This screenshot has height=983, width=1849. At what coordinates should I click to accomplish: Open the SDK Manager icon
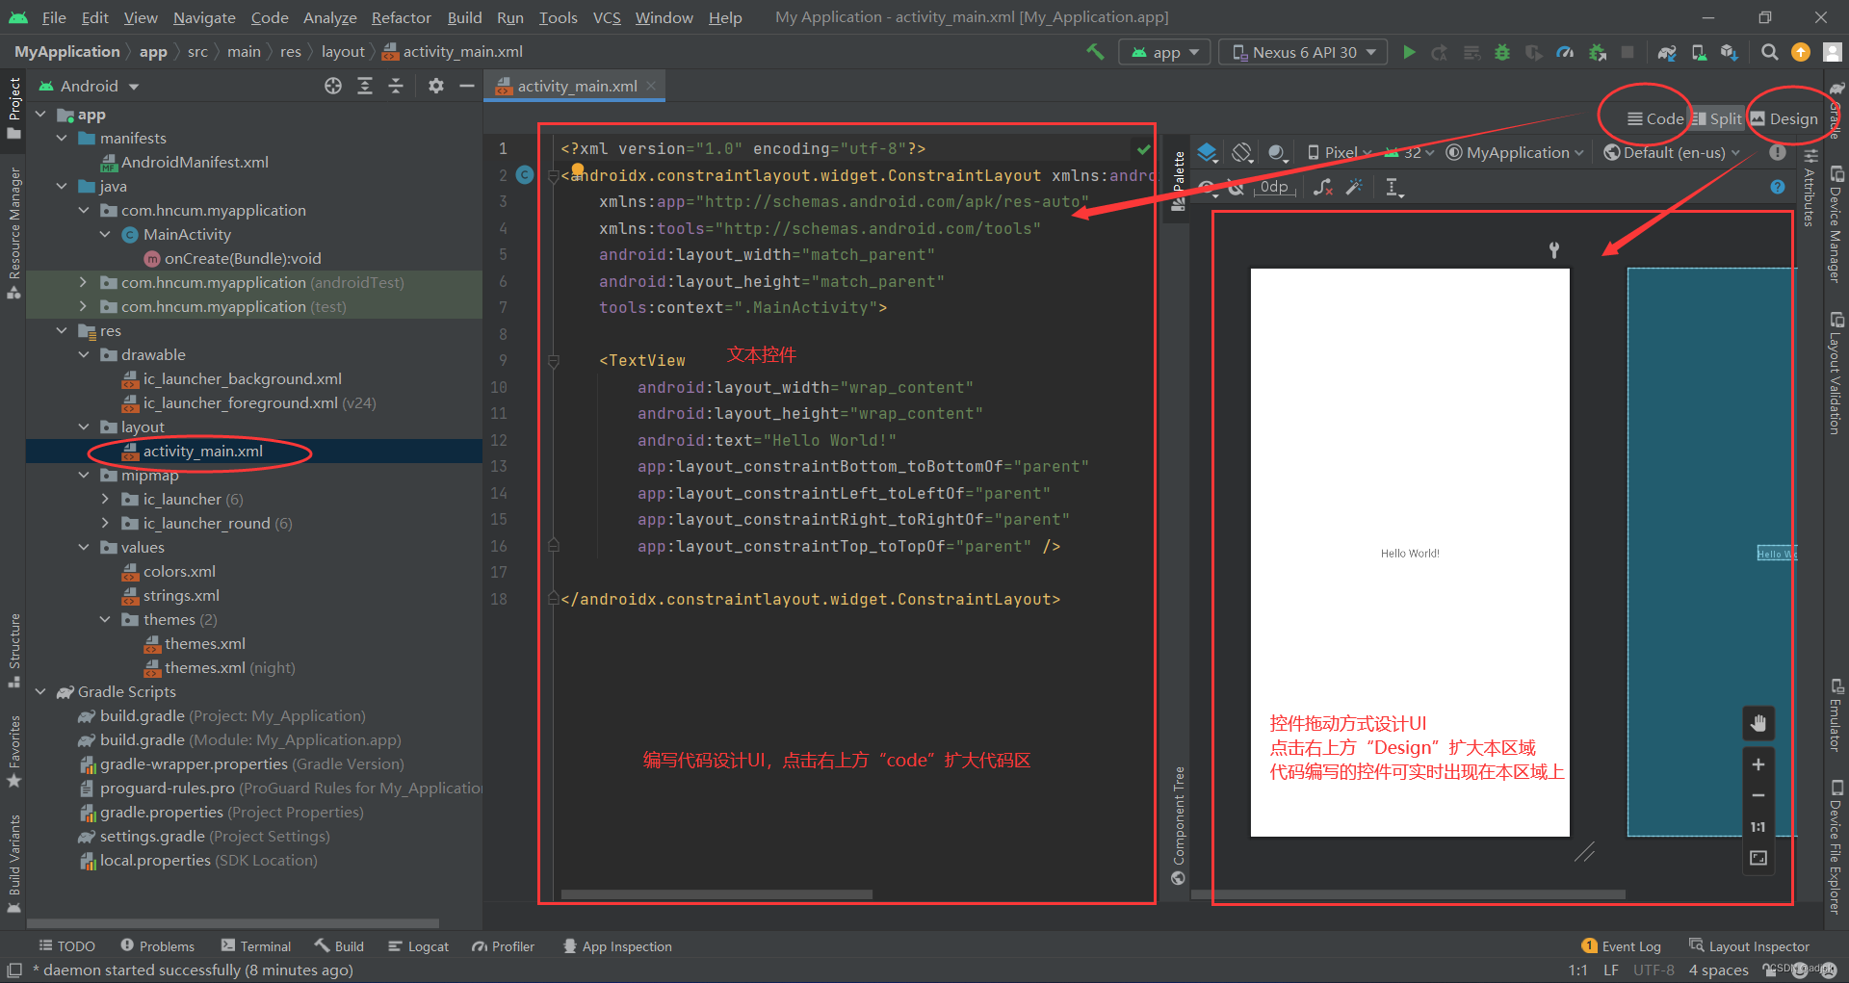1731,52
